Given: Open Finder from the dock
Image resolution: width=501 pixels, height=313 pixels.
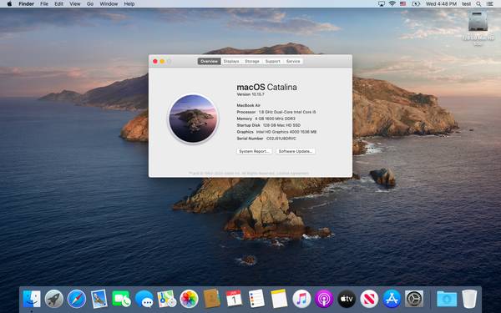Looking at the screenshot, I should coord(32,299).
